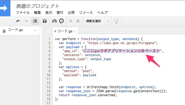Click "post" string on line 9
185x105 pixels.
tap(86, 71)
